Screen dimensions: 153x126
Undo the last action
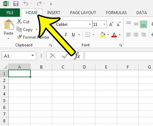(x=26, y=4)
